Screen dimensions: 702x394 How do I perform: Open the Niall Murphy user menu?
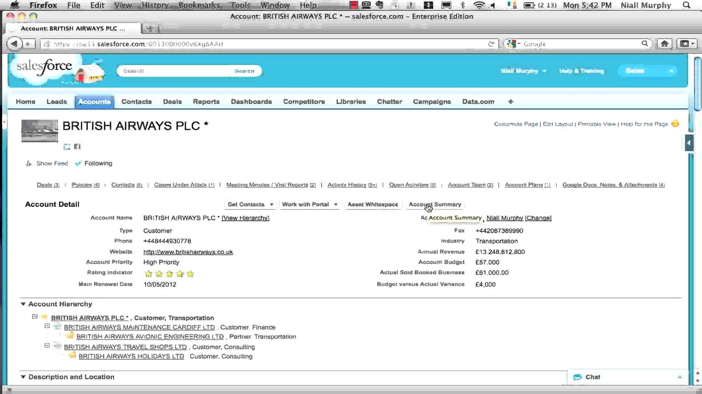[524, 71]
